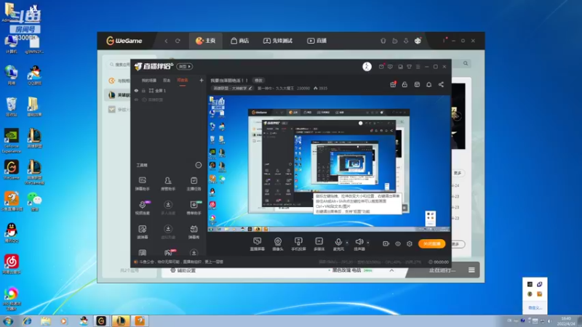
Task: Click 辅助设置 in WeGame bottom bar
Action: pos(183,270)
